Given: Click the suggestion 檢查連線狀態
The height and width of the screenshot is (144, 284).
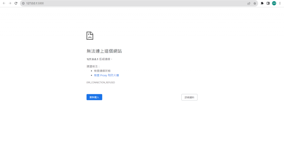Looking at the screenshot, I should (102, 71).
